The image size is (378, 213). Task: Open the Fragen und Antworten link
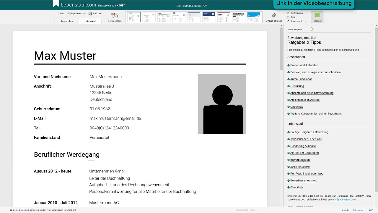(x=304, y=65)
